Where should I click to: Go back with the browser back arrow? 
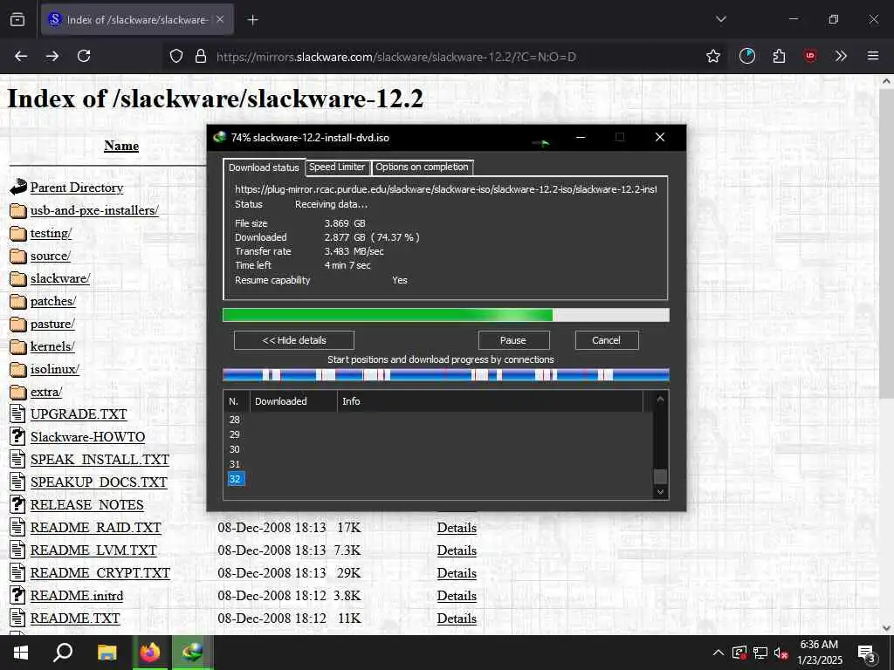point(21,56)
